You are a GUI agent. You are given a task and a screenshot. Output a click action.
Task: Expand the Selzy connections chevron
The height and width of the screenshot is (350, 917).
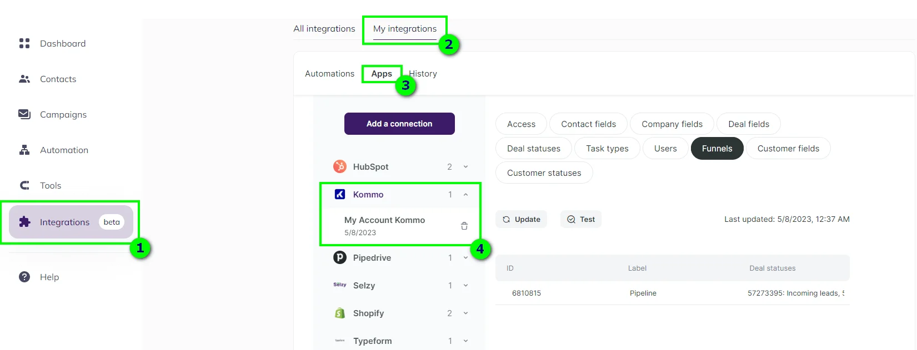click(x=465, y=285)
